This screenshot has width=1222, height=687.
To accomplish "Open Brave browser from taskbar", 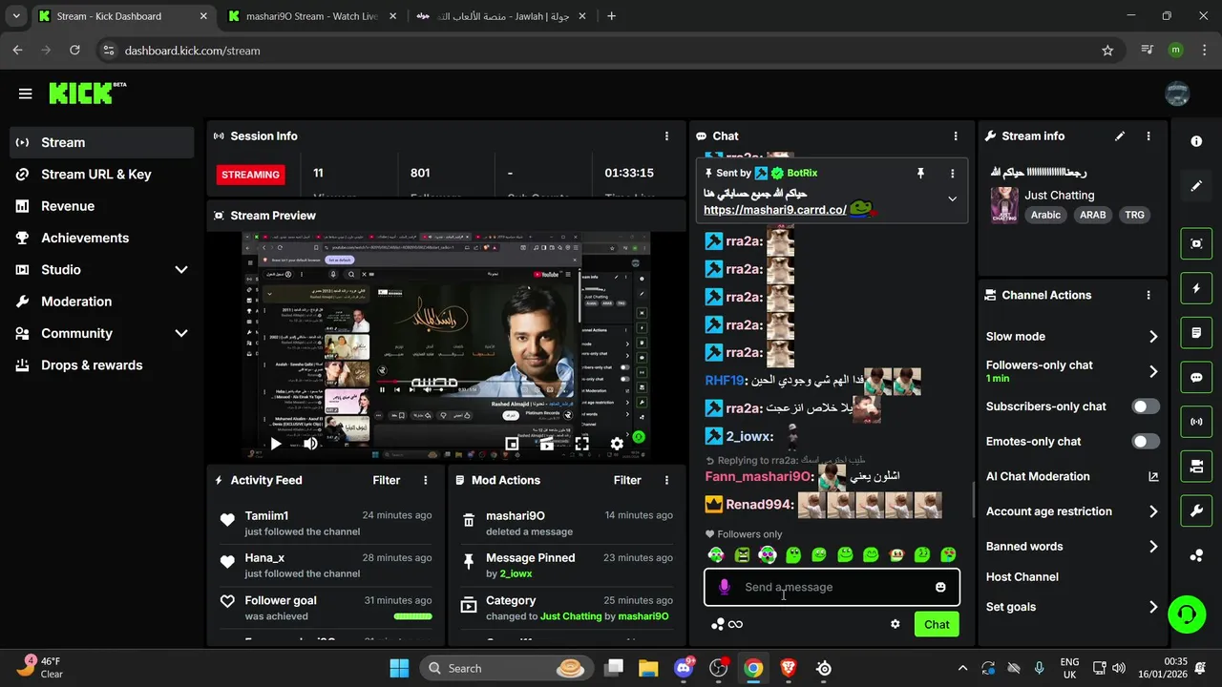I will [x=789, y=668].
